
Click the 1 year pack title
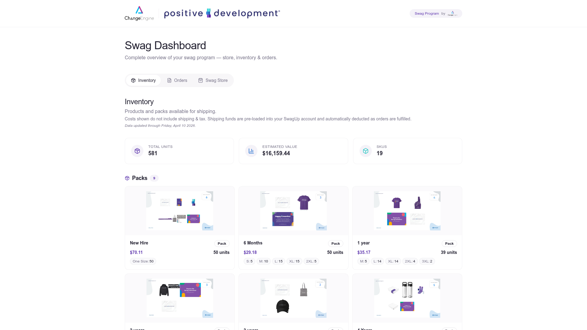click(x=364, y=243)
